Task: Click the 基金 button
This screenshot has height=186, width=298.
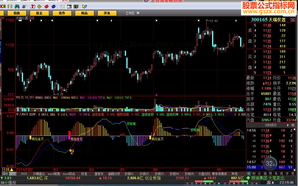Action: pos(39,13)
